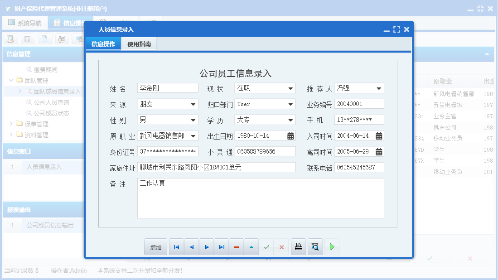Open print preview from the dialog footer
Image resolution: width=498 pixels, height=280 pixels.
point(315,246)
